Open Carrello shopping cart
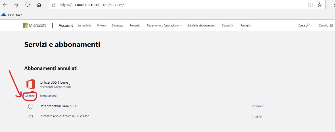 click(x=325, y=26)
